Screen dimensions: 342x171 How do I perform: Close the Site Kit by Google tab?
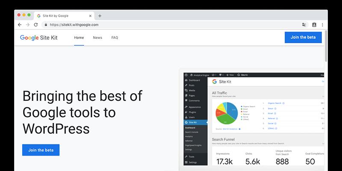point(90,16)
